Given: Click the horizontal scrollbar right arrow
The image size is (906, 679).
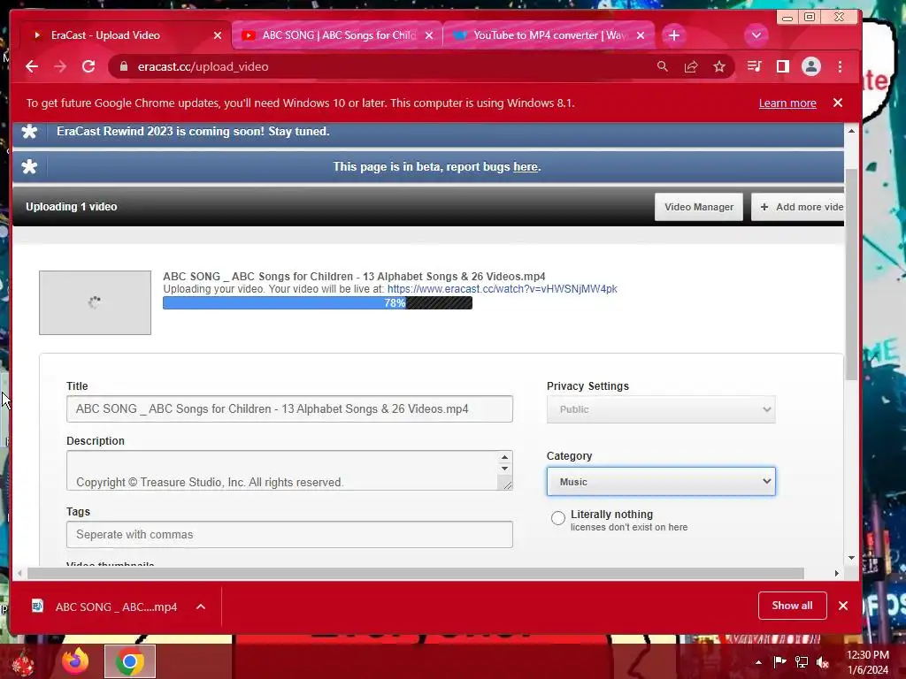Looking at the screenshot, I should pos(837,573).
